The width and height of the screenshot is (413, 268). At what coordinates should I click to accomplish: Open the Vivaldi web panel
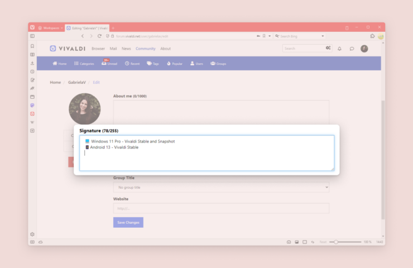(x=32, y=113)
